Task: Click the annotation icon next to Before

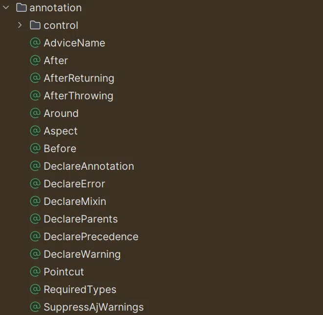Action: click(35, 149)
